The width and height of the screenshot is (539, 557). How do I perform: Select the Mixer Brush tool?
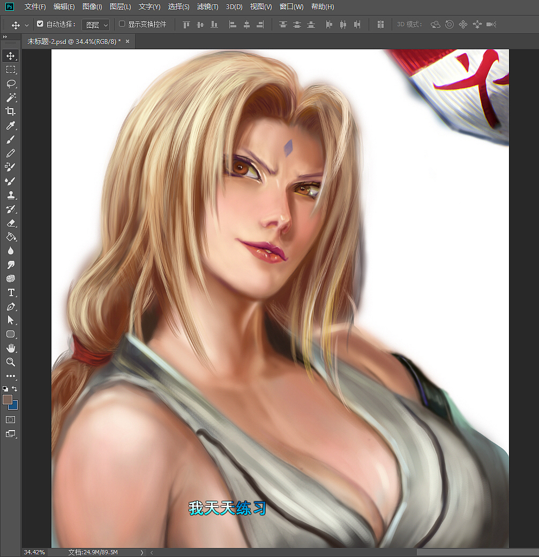tap(10, 181)
